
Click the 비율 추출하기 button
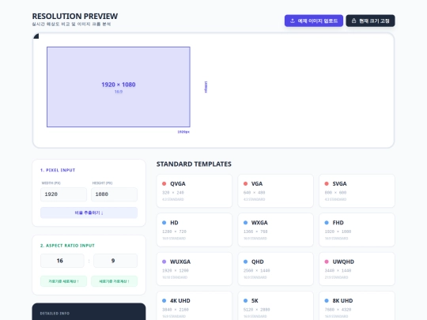89,213
